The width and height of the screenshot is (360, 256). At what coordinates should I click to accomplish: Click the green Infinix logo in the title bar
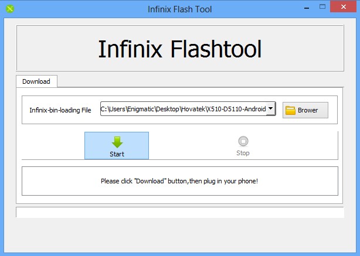click(x=10, y=9)
